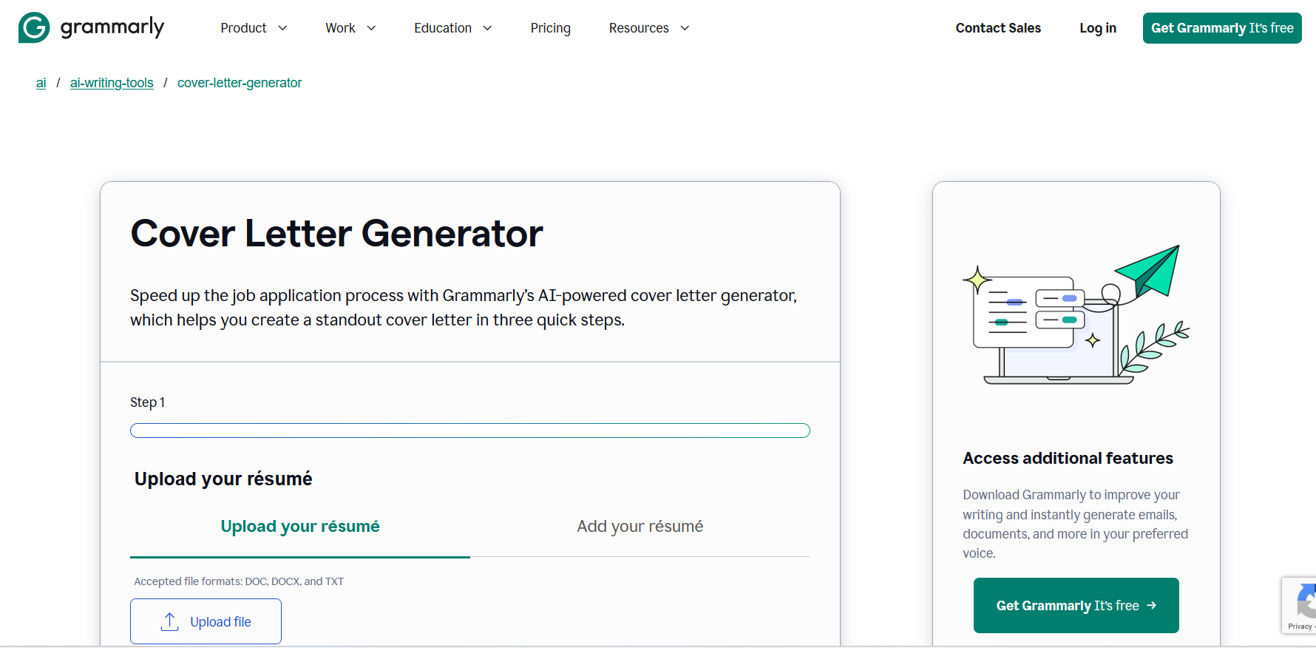Open the Education dropdown chevron
1316x648 pixels.
[487, 28]
